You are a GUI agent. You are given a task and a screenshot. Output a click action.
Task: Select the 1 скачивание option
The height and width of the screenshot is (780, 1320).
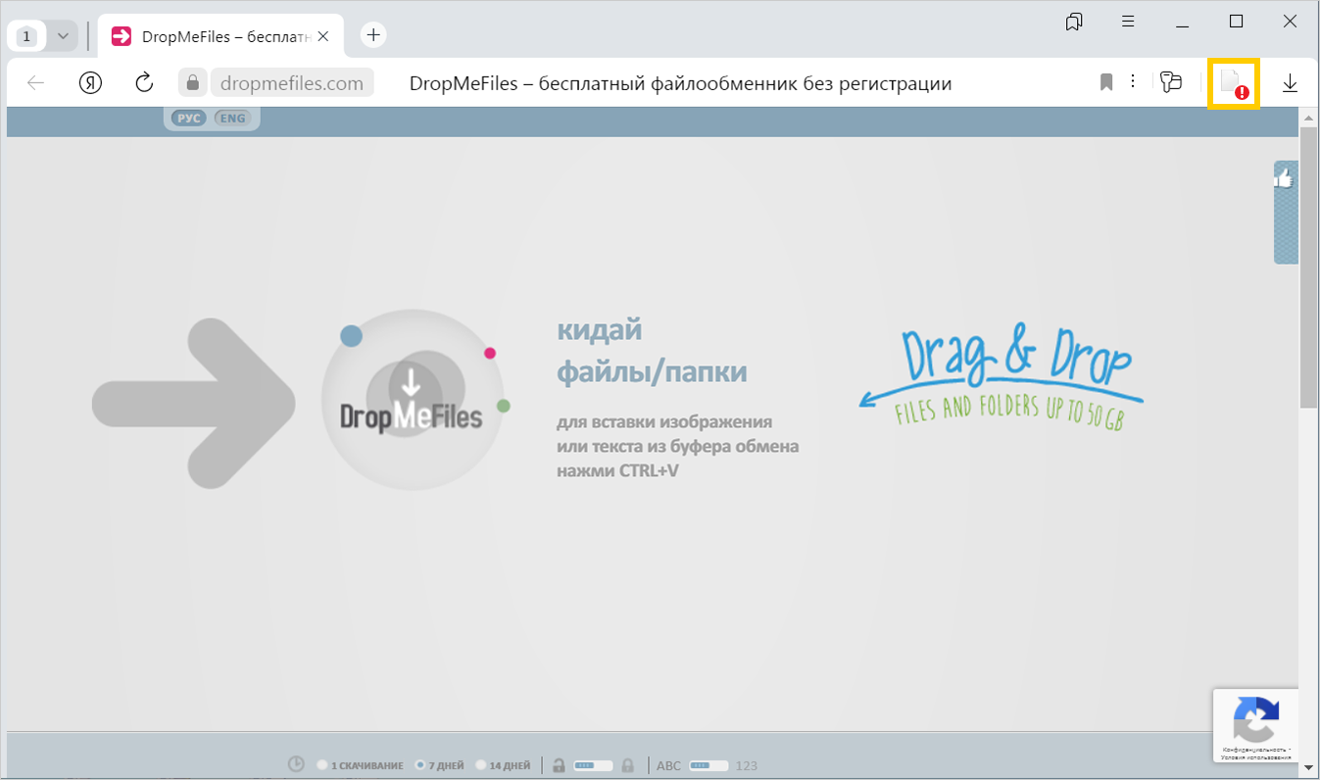(322, 765)
